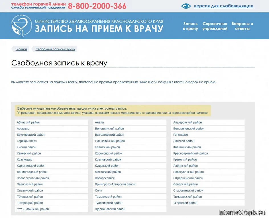Select 'Новороссийск' city
Screen dimensions: 269x218
point(130,178)
